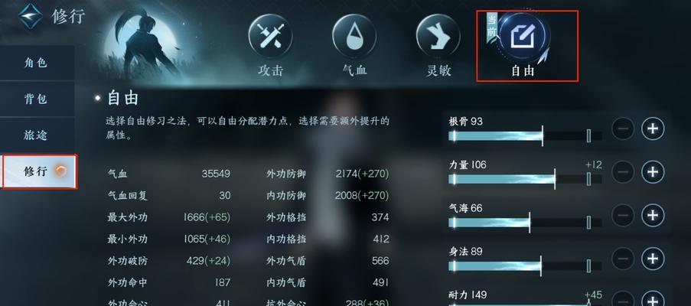Screen dimensions: 691x306
Task: Select the 灵敏 boot icon
Action: (438, 36)
